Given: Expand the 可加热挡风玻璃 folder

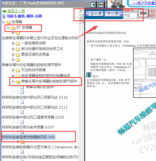Looking at the screenshot, I should tap(13, 70).
